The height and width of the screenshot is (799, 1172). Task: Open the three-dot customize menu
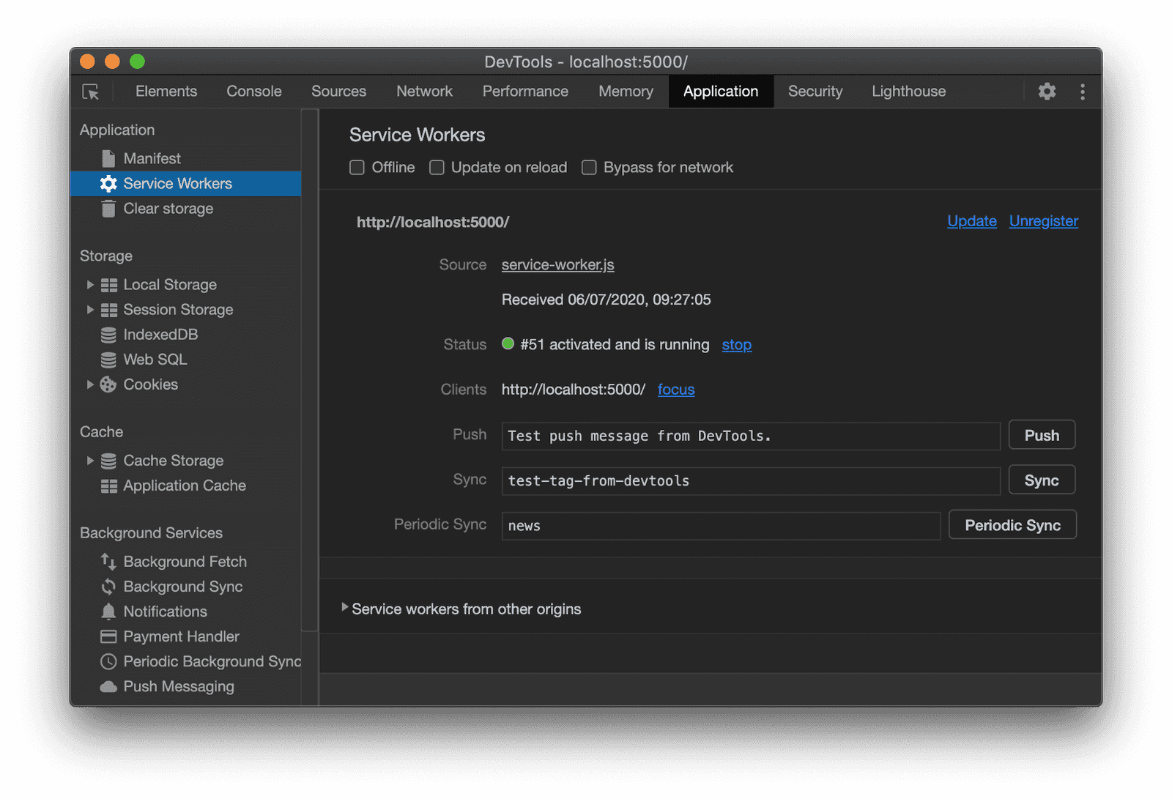tap(1082, 92)
